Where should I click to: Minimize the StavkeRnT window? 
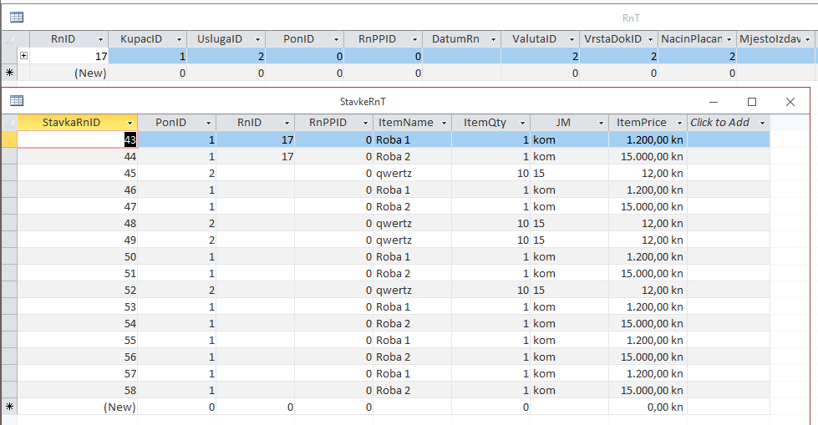[x=714, y=102]
